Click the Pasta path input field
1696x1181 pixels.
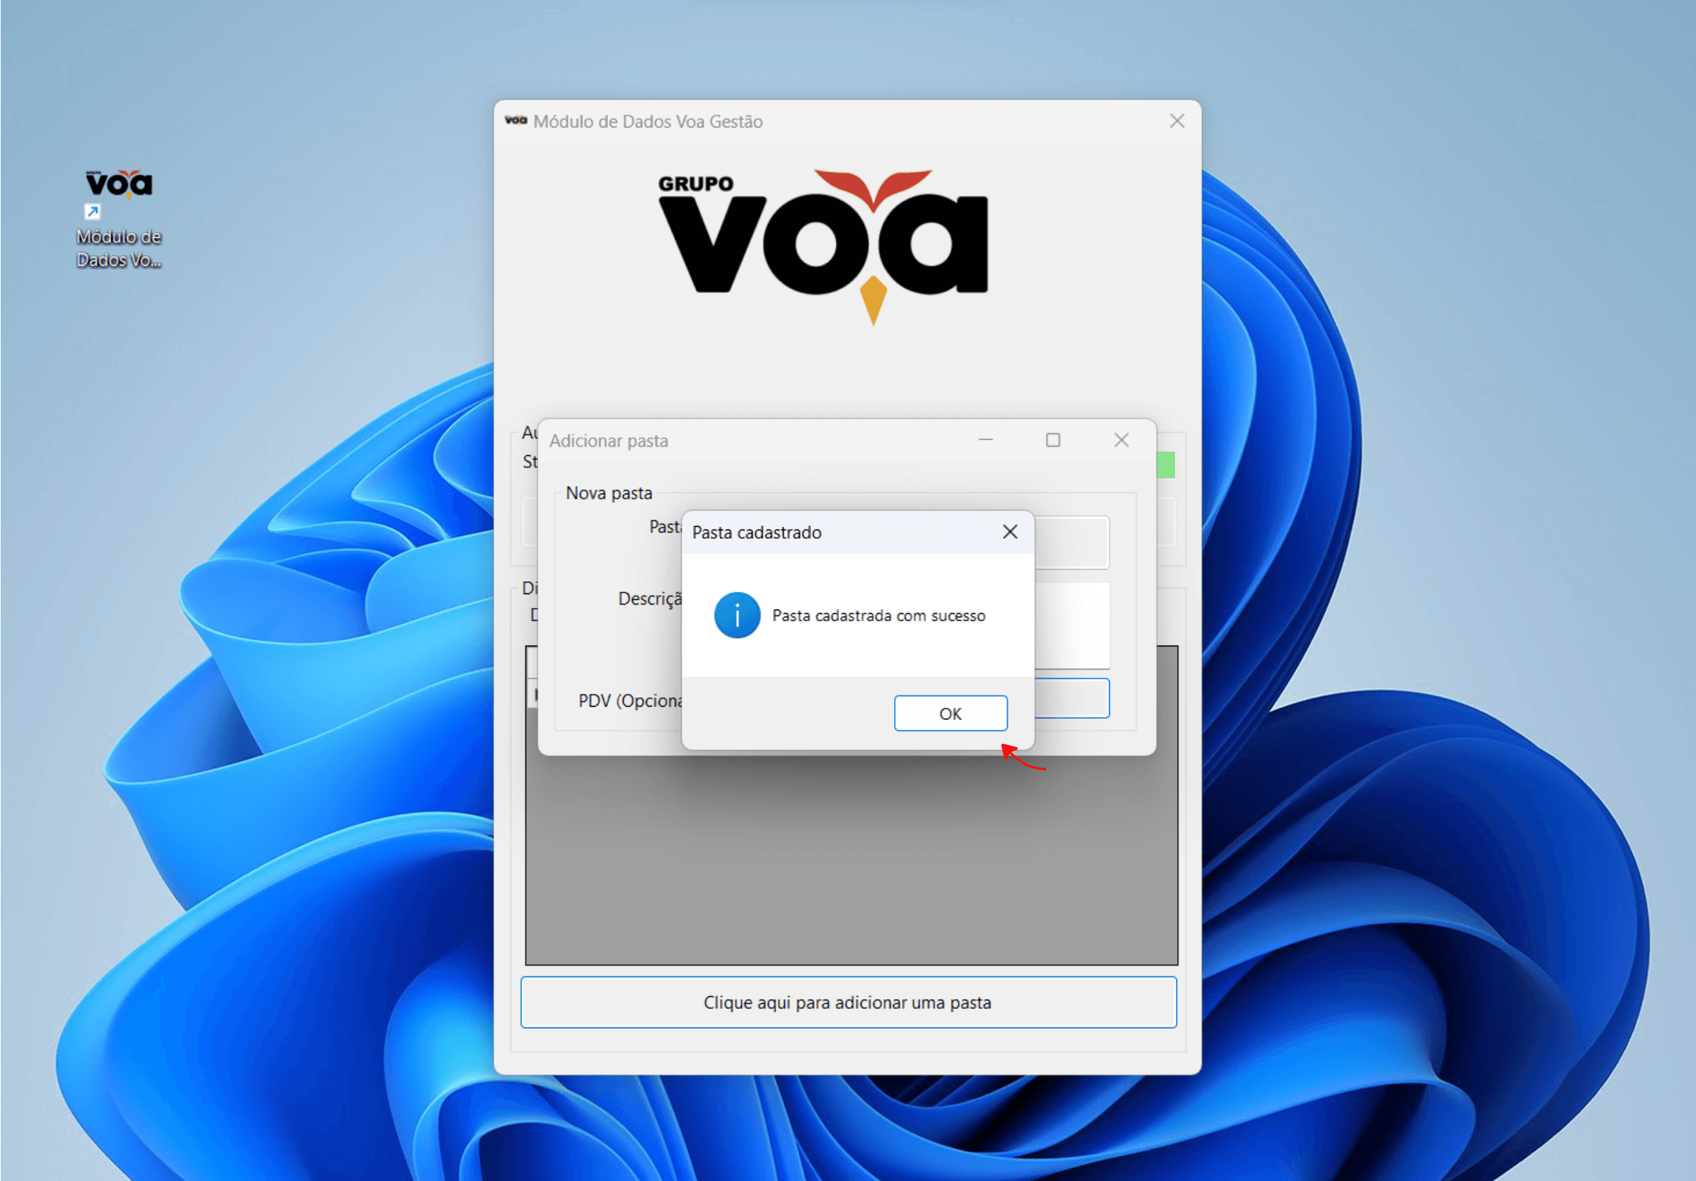[x=1072, y=542]
